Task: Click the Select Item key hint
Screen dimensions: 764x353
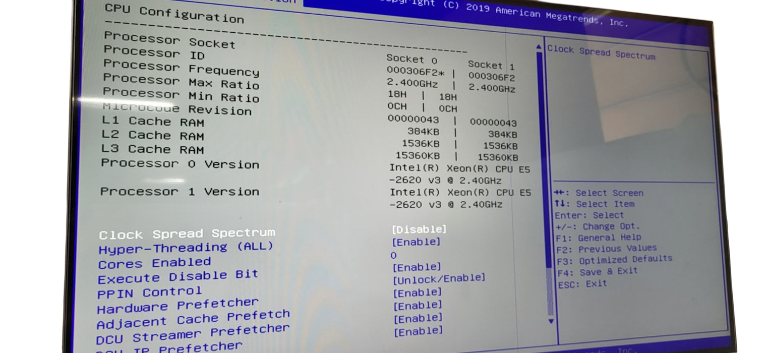Action: (x=595, y=204)
